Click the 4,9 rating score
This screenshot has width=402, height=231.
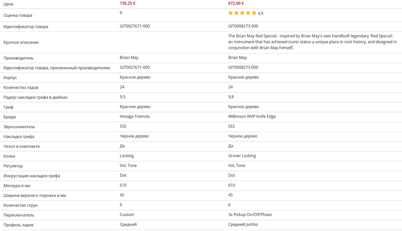(x=260, y=13)
